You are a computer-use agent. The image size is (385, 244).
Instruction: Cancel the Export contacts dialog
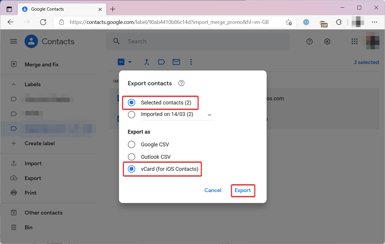click(213, 190)
